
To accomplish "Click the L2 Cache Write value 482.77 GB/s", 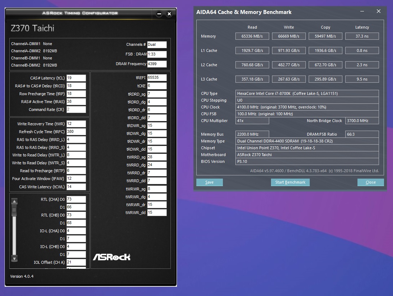I will click(x=289, y=65).
